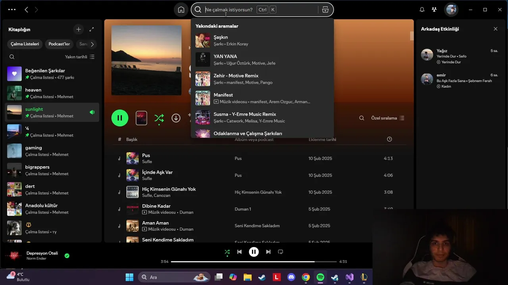Open album Hiç Kimsenin Günahı Yok
The width and height of the screenshot is (508, 285).
coord(258,192)
